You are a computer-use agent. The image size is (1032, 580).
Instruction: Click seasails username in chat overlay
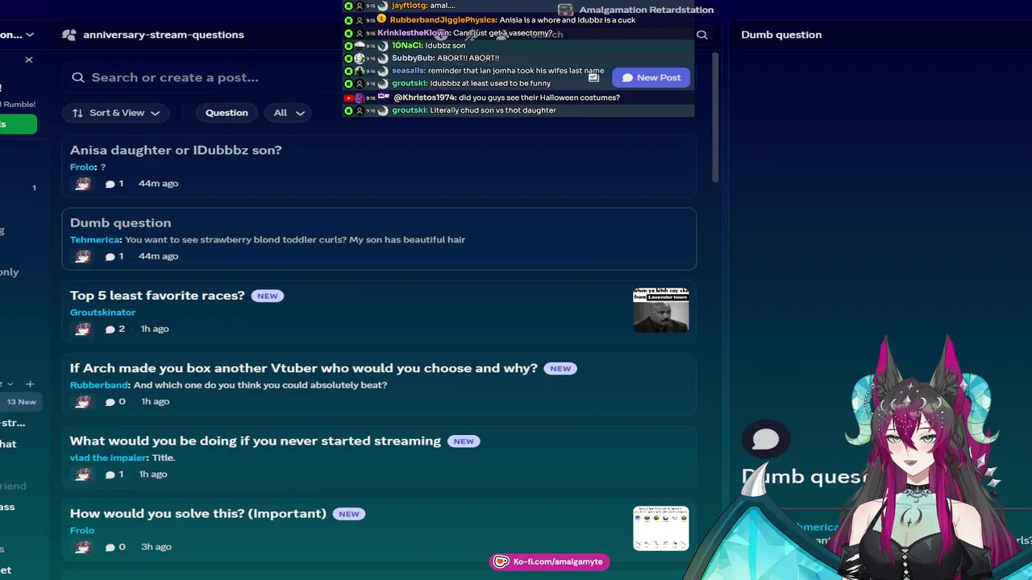click(x=408, y=71)
